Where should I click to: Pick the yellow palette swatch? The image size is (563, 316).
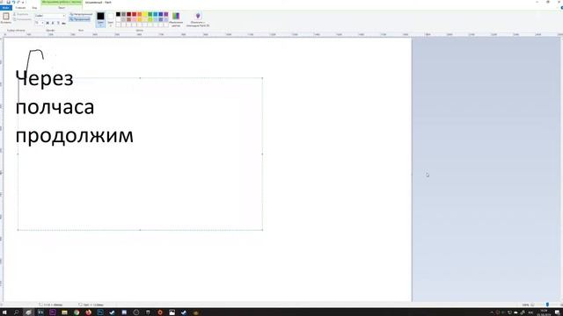coord(144,14)
